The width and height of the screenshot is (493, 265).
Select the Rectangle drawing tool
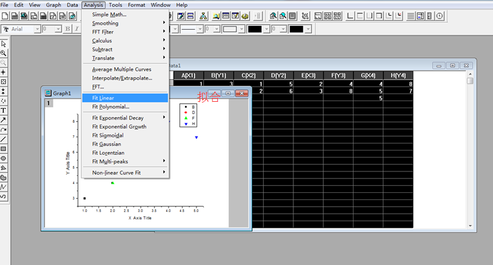point(3,149)
